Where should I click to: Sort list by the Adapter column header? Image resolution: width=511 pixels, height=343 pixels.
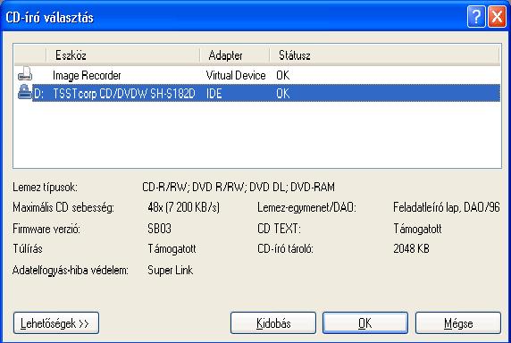[x=235, y=55]
